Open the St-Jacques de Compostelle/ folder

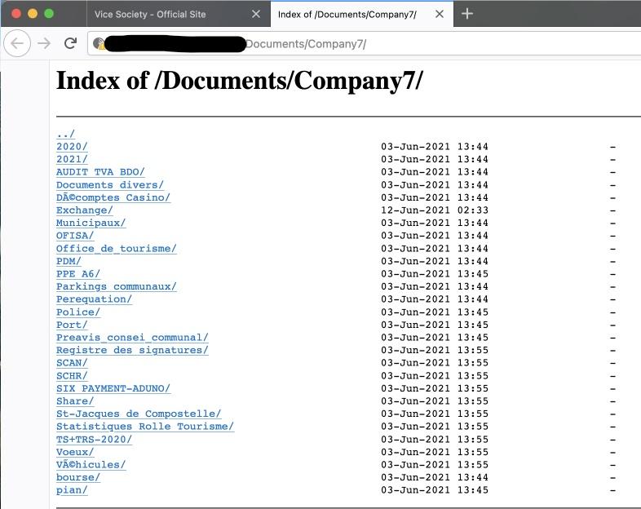[139, 414]
